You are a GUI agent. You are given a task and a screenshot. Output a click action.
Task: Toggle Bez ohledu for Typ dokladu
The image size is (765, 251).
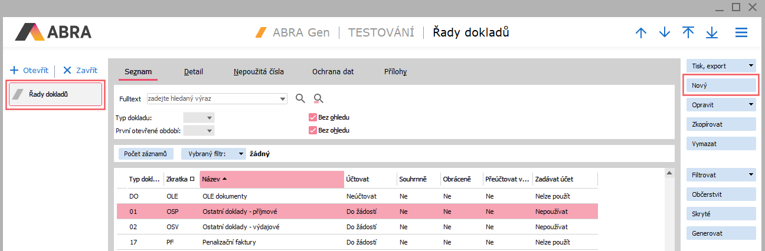coord(313,117)
